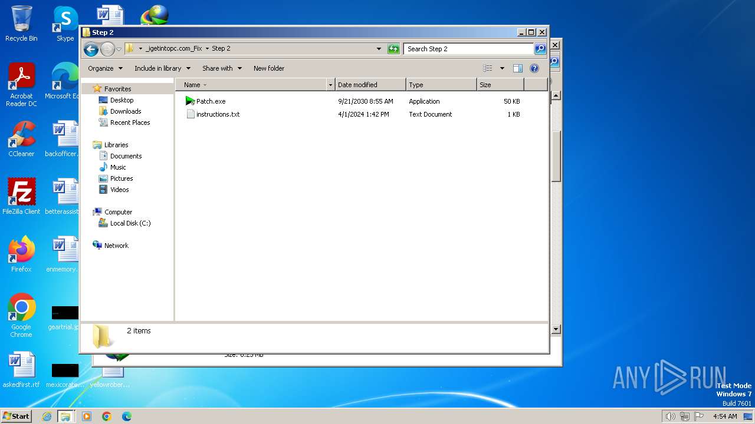Open the Music library
Image resolution: width=755 pixels, height=424 pixels.
click(118, 167)
